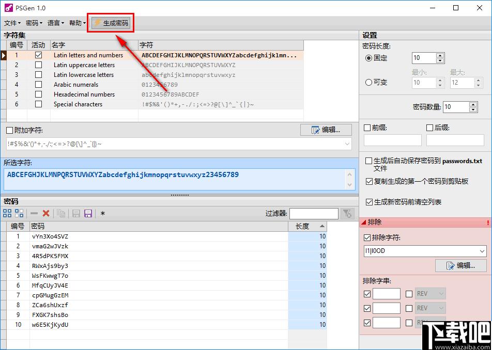The image size is (492, 350).
Task: Check the 后缀 checkbox
Action: (x=430, y=128)
